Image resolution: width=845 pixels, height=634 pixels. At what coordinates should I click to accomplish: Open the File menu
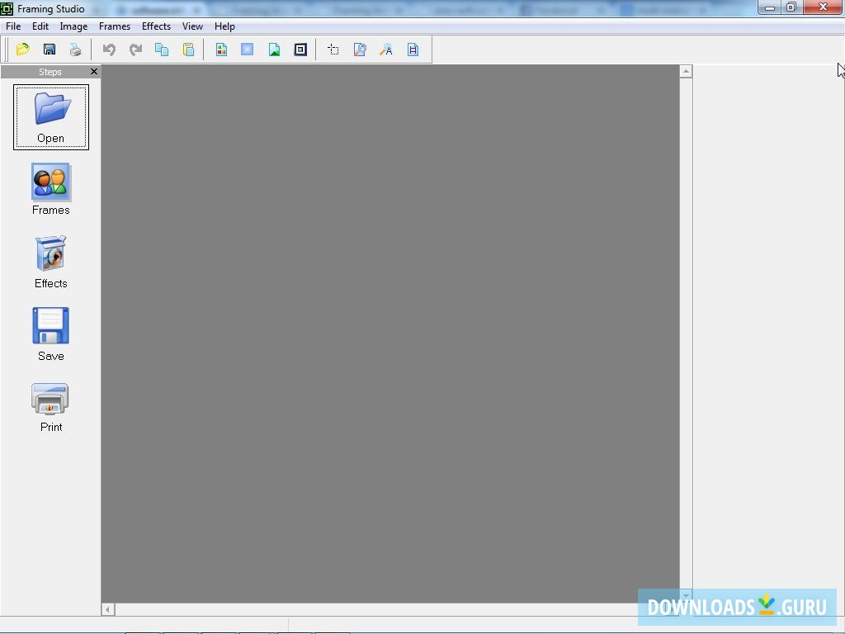click(12, 26)
